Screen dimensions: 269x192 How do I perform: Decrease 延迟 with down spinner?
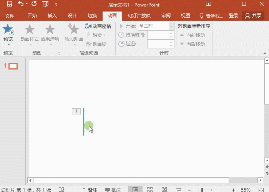pyautogui.click(x=171, y=46)
